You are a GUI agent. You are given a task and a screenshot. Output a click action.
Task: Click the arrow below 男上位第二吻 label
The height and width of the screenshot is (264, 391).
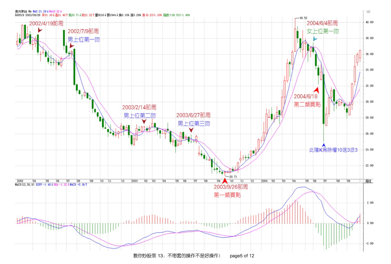click(144, 121)
